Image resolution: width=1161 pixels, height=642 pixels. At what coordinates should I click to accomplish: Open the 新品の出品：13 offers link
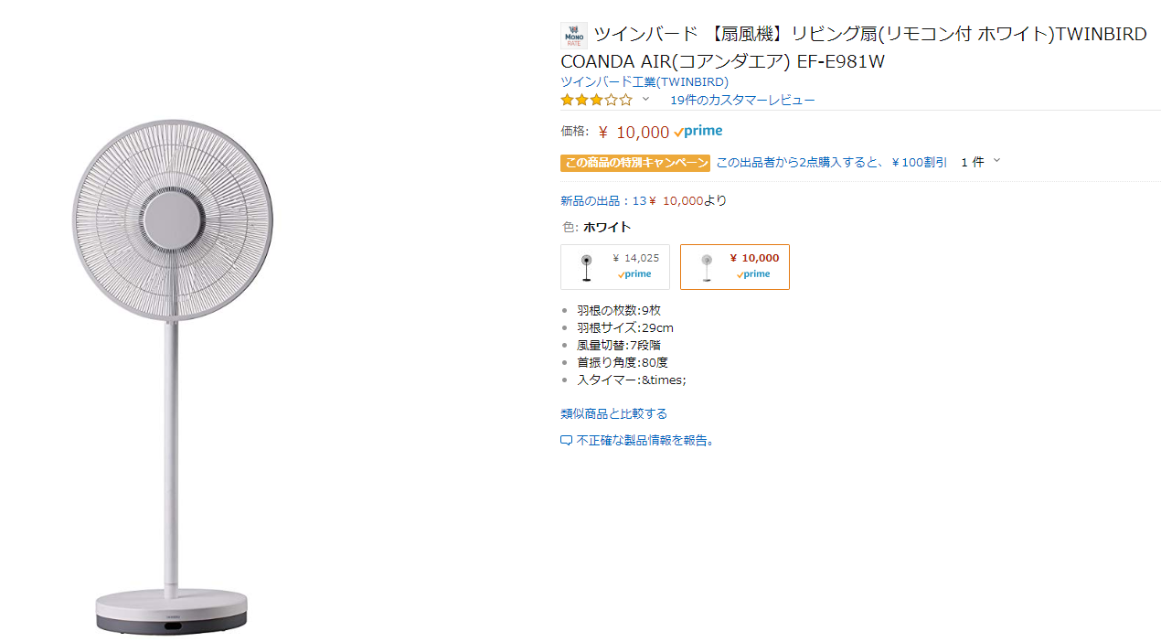tap(603, 200)
